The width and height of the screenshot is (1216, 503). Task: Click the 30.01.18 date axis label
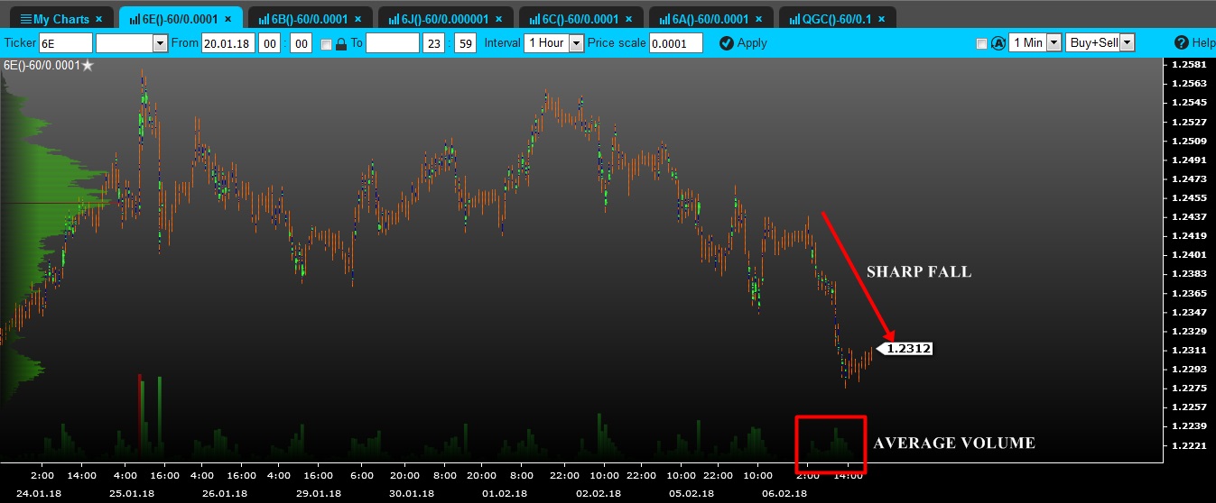click(411, 494)
